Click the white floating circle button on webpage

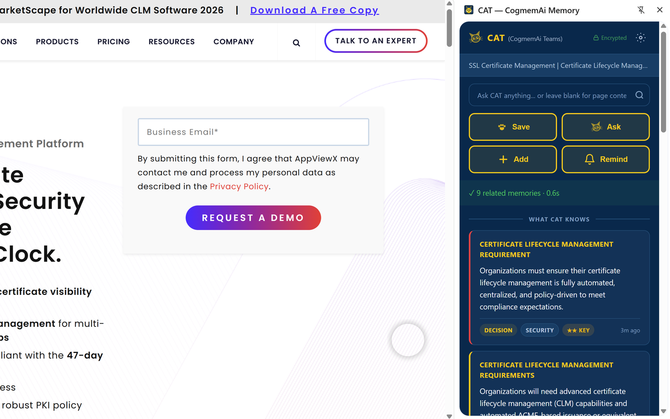pyautogui.click(x=408, y=340)
